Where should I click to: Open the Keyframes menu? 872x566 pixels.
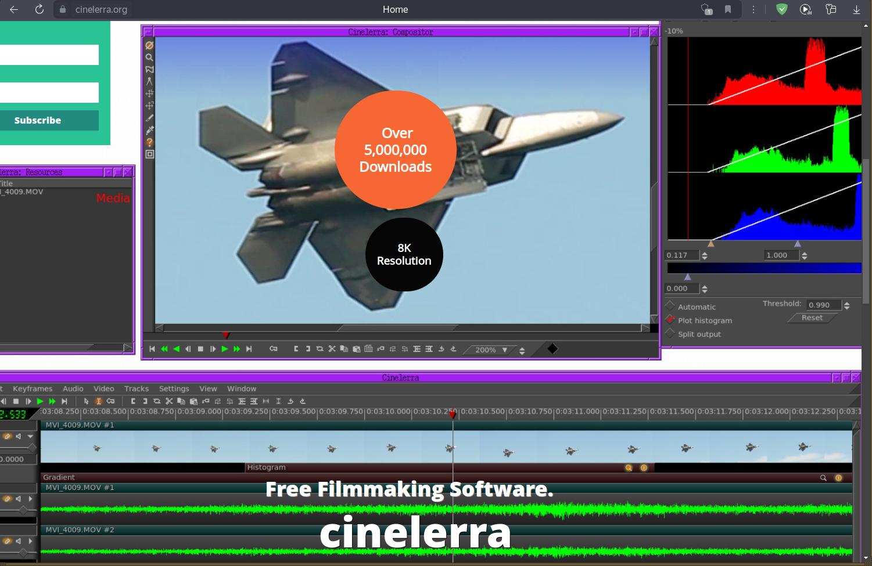click(33, 389)
